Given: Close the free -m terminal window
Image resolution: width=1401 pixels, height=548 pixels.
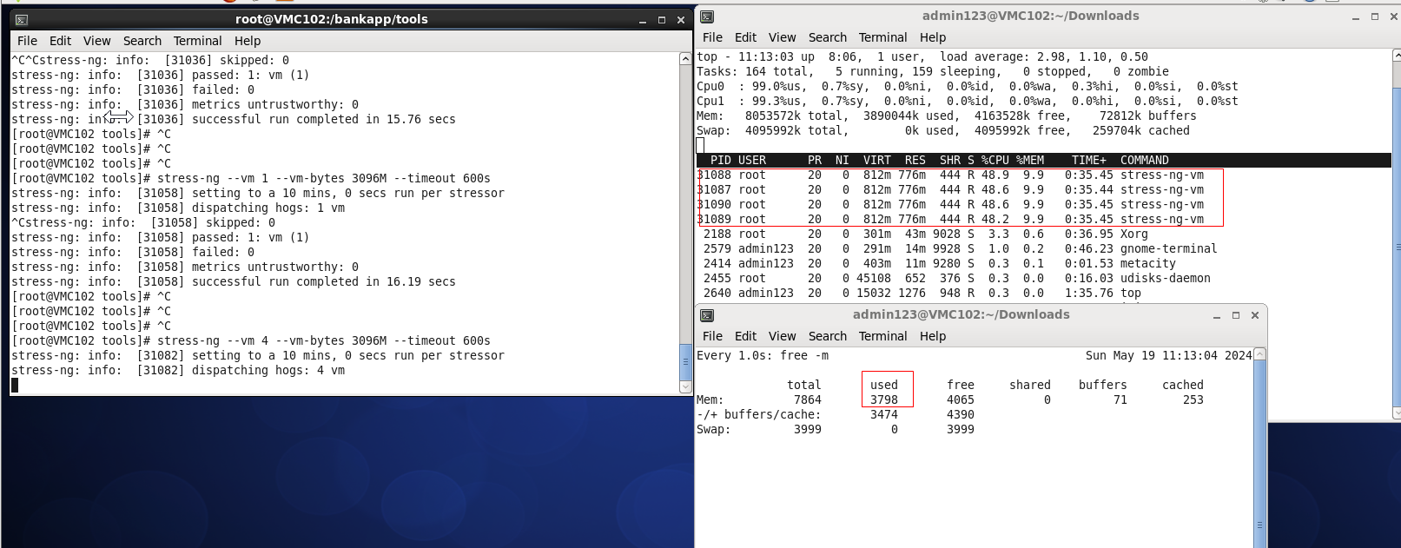Looking at the screenshot, I should 1254,316.
